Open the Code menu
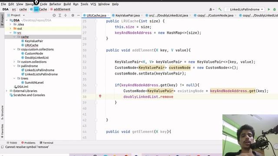Screen dimensions: 278x156 pos(43,4)
